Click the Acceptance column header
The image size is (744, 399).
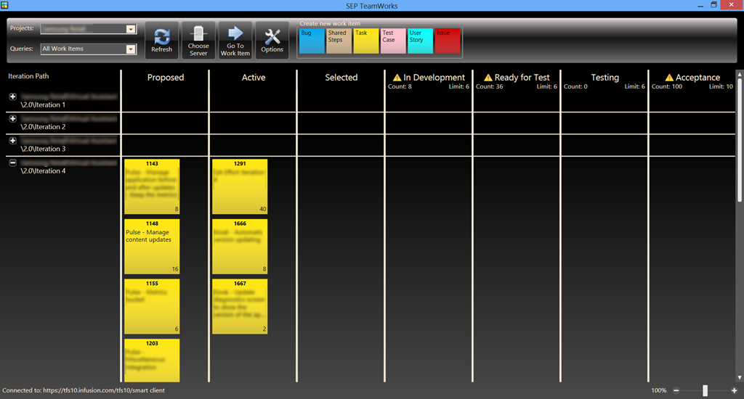pyautogui.click(x=697, y=77)
